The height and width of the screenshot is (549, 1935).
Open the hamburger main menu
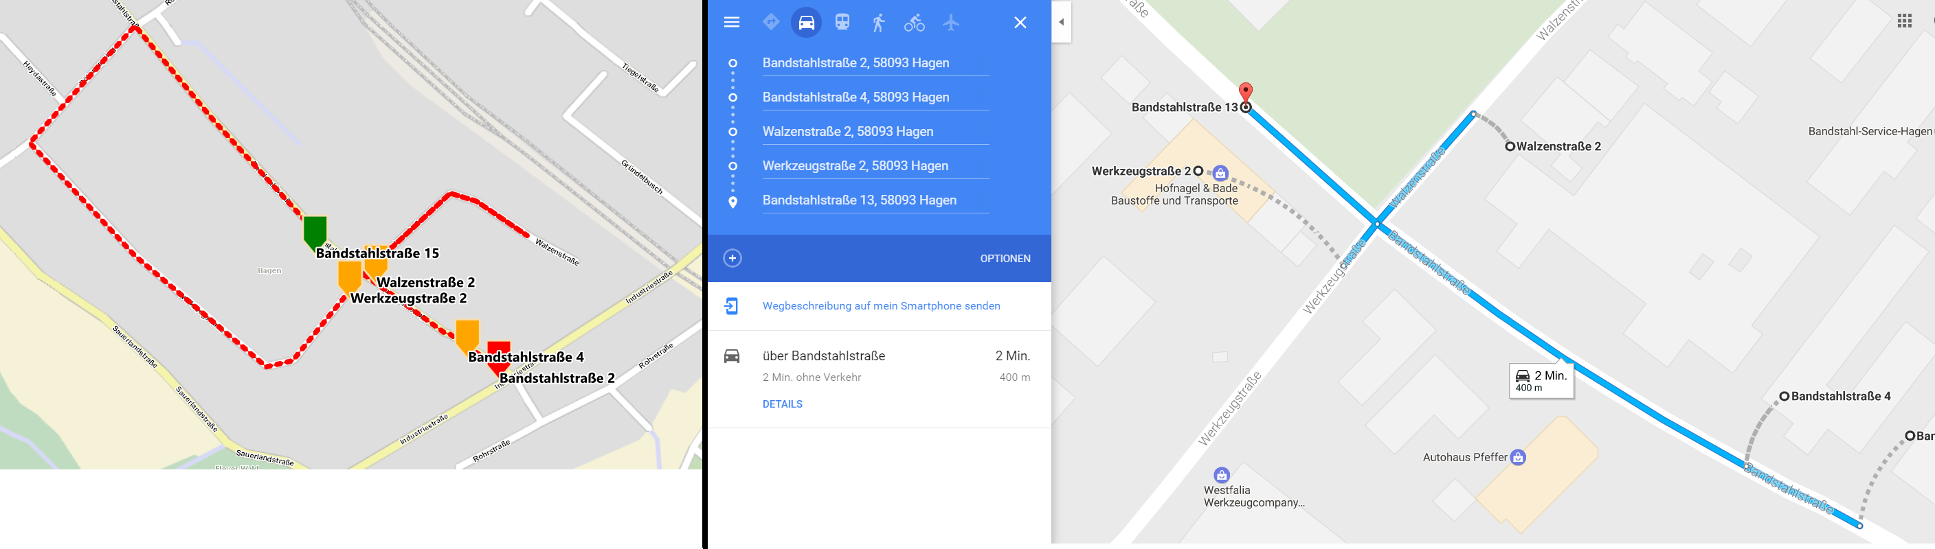pyautogui.click(x=731, y=23)
